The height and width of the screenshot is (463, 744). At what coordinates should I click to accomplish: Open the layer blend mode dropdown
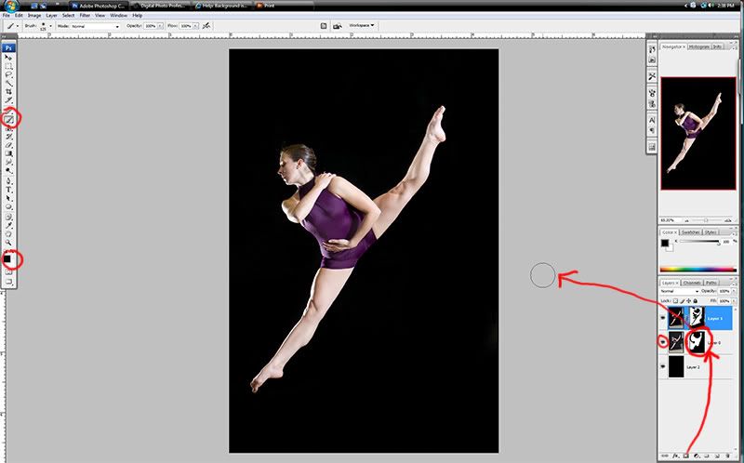tap(681, 291)
